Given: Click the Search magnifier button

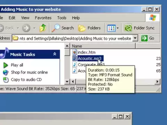Looking at the screenshot, I should (x=63, y=28).
